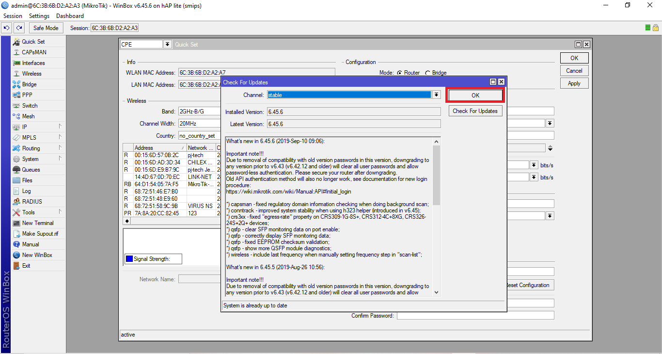Click Confirm Password input field
The width and height of the screenshot is (662, 354).
pyautogui.click(x=475, y=316)
